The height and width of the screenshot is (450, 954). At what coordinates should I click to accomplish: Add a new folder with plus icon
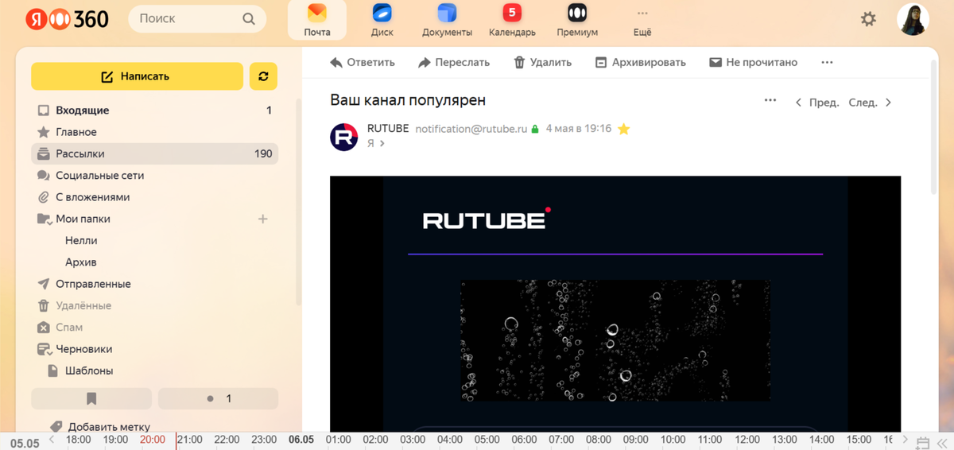coord(263,219)
